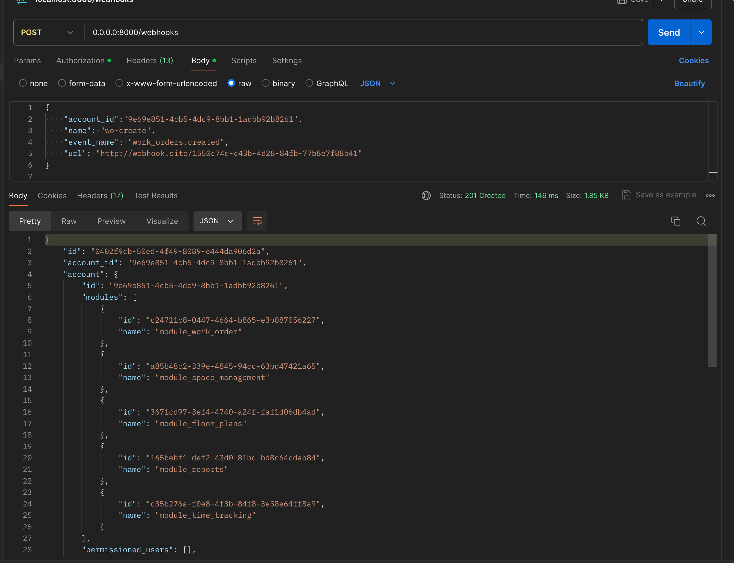Choose the GraphQL body type radio
Screen dimensions: 734x563
(x=309, y=83)
